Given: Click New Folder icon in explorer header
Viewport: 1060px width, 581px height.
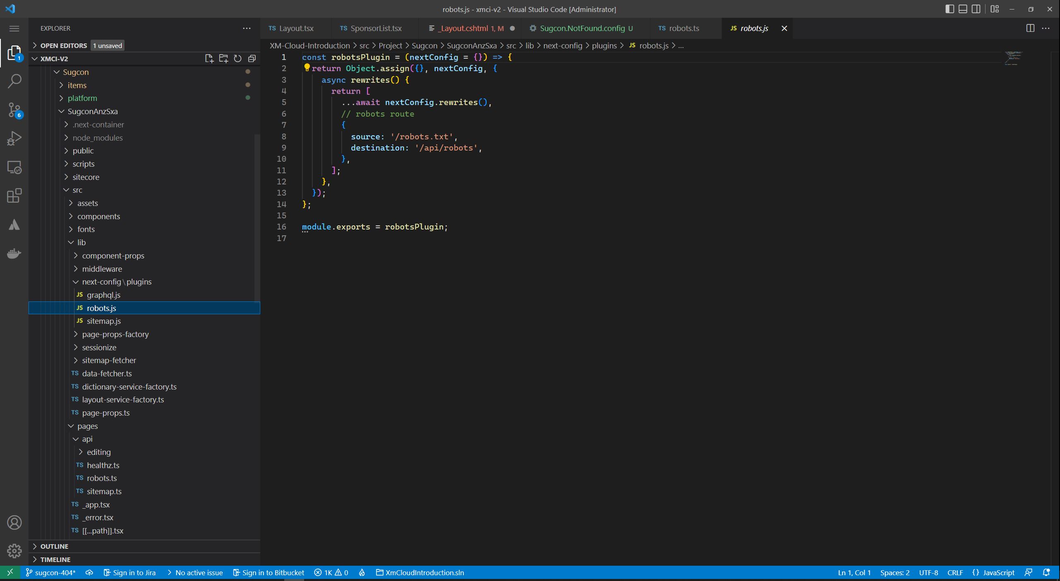Looking at the screenshot, I should [223, 59].
